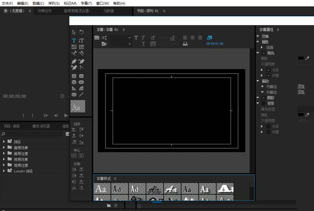Expand the 音频效果 folder
Screen dimensions: 314x211
click(x=4, y=148)
